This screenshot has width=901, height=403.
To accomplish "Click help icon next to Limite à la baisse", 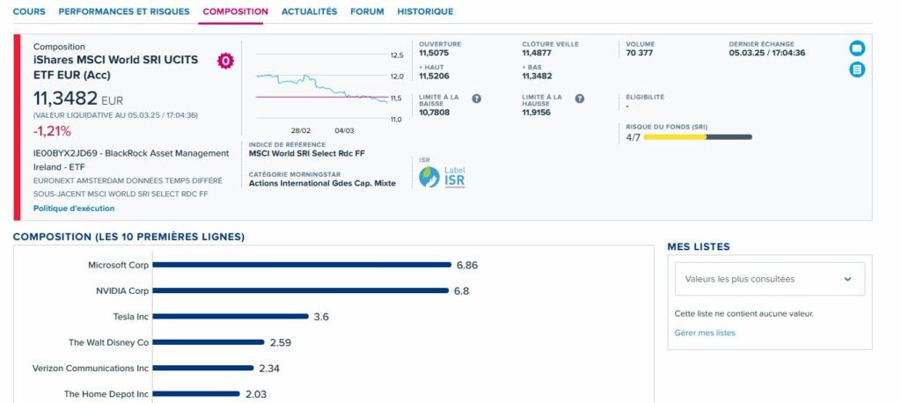I will pyautogui.click(x=476, y=99).
